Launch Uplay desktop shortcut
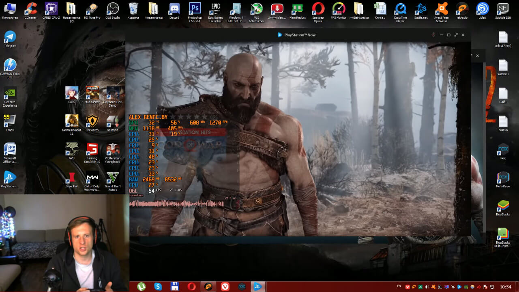 pos(482,11)
